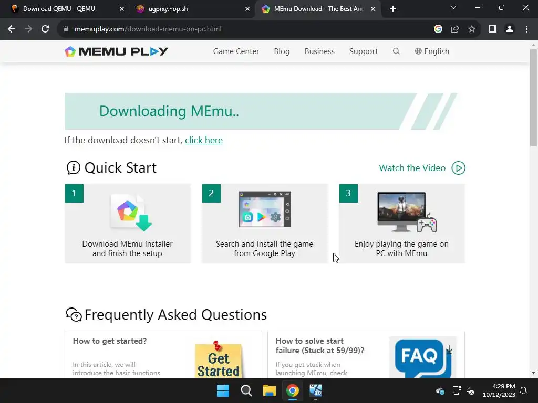Screen dimensions: 538x403
Task: Click the Chrome taskbar icon
Action: pos(293,390)
